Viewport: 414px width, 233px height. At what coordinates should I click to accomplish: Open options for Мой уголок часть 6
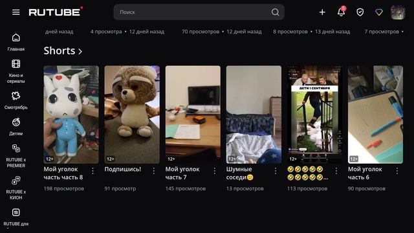point(397,171)
